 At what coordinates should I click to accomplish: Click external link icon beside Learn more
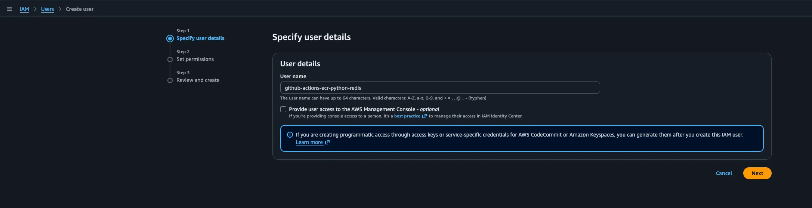(327, 142)
